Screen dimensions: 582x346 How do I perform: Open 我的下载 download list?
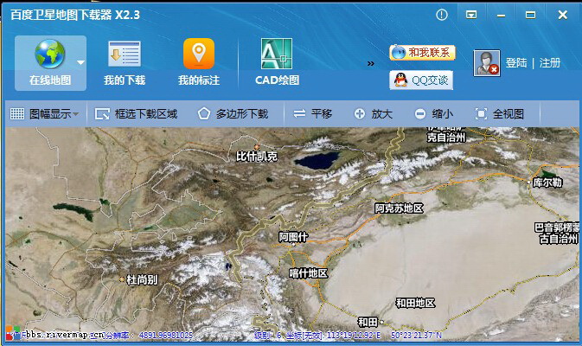click(x=125, y=63)
